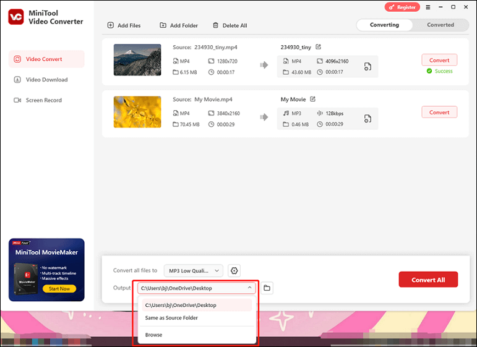477x347 pixels.
Task: Click the 6.15 MB source size
Action: [188, 72]
